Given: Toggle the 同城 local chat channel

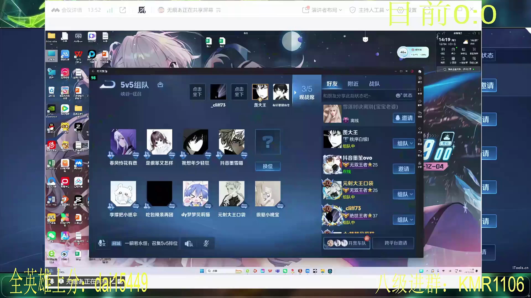Looking at the screenshot, I should click(x=116, y=243).
